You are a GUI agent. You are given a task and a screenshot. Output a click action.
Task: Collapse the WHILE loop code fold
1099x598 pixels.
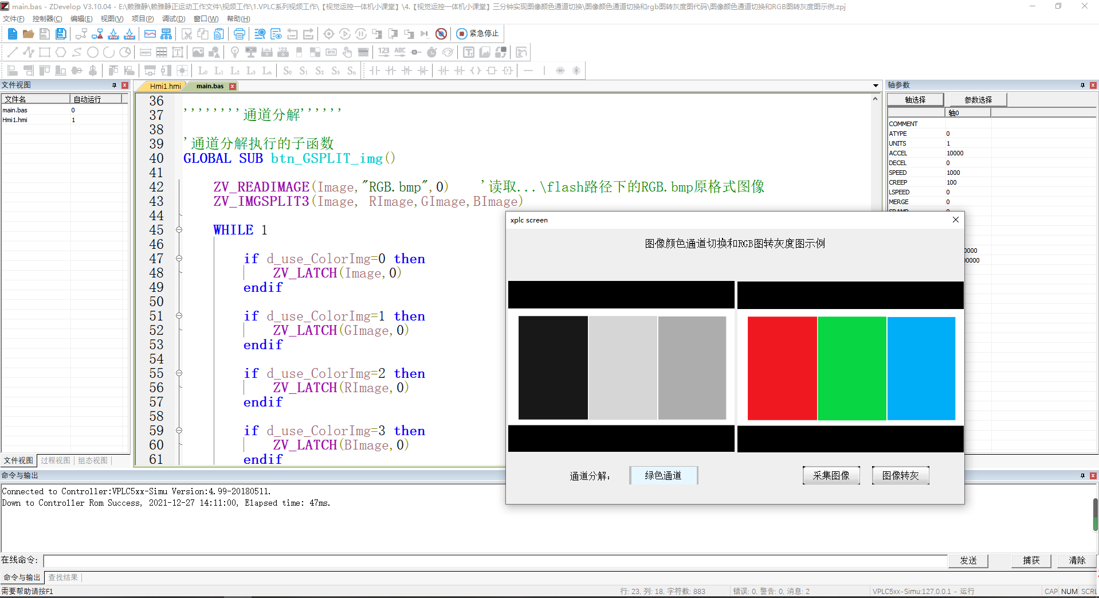179,229
